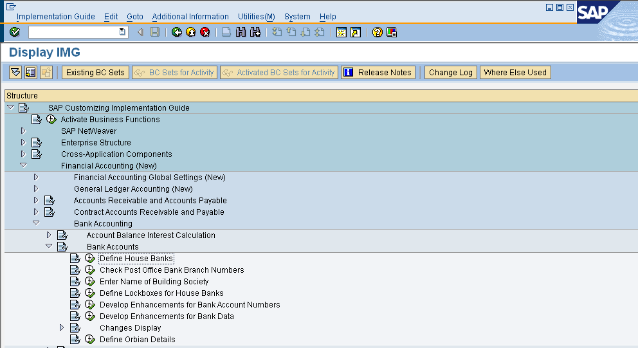
Task: Click the greyed third application toolbar icon
Action: (46, 73)
